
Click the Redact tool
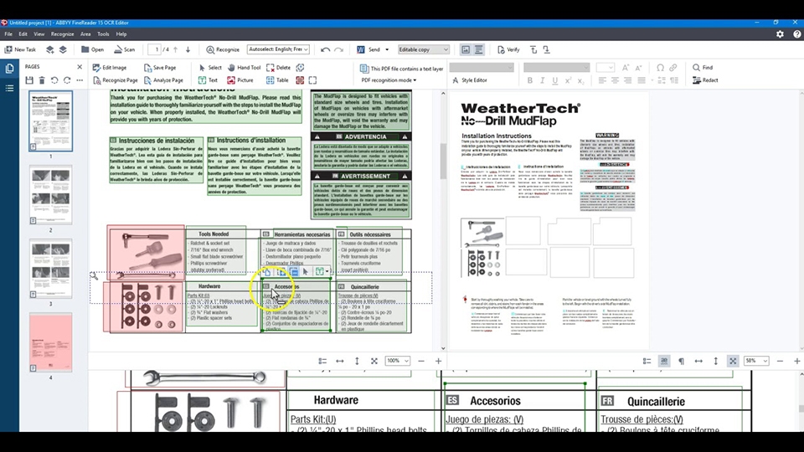[705, 80]
